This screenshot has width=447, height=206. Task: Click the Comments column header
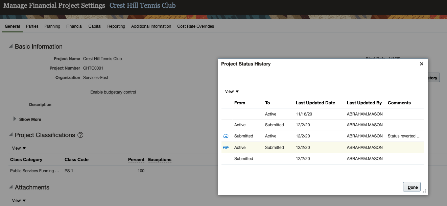click(x=399, y=103)
